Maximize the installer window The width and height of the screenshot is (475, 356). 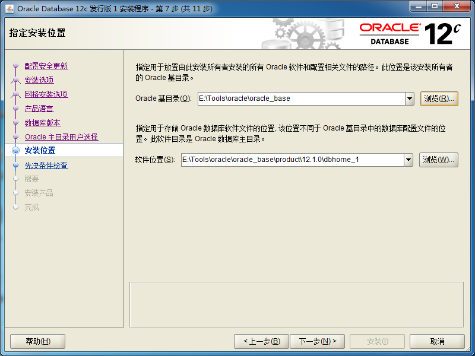[435, 7]
